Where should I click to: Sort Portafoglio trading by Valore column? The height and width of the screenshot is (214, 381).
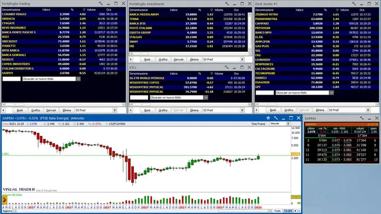click(46, 10)
